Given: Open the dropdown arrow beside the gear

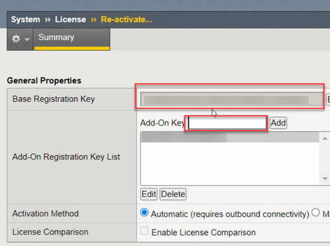Looking at the screenshot, I should pyautogui.click(x=26, y=40).
